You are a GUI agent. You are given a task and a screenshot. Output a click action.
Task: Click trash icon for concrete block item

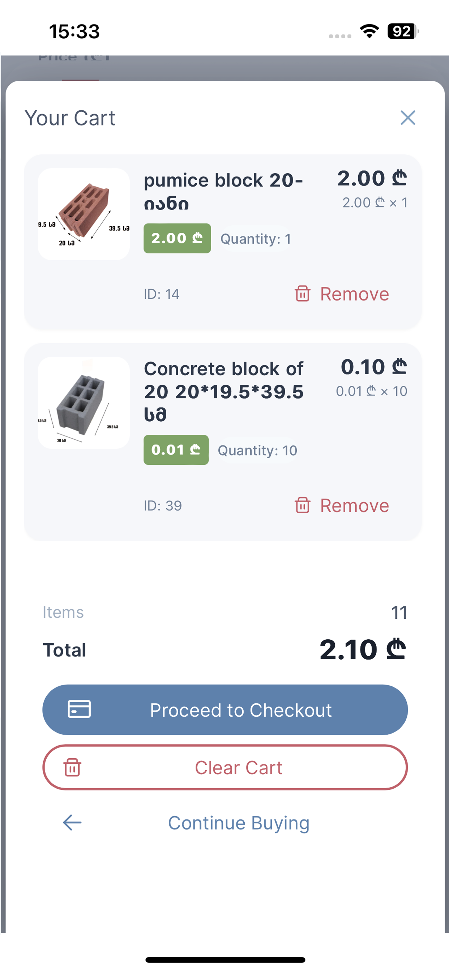pyautogui.click(x=303, y=505)
